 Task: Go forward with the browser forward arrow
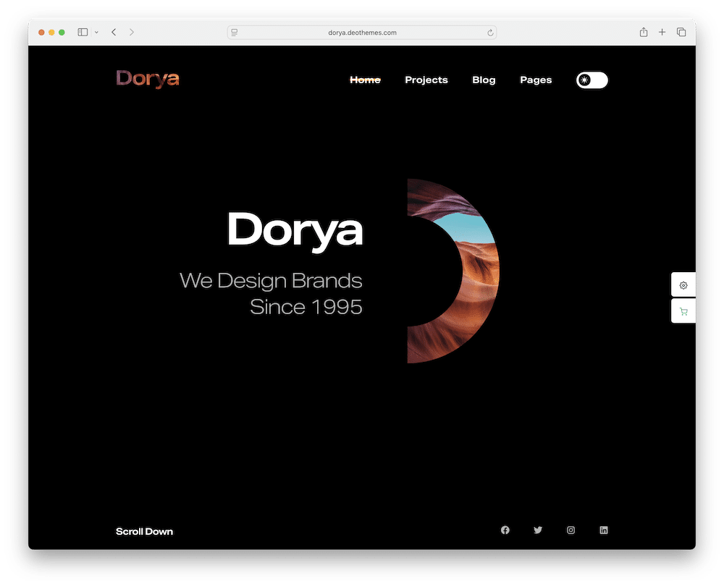(132, 33)
